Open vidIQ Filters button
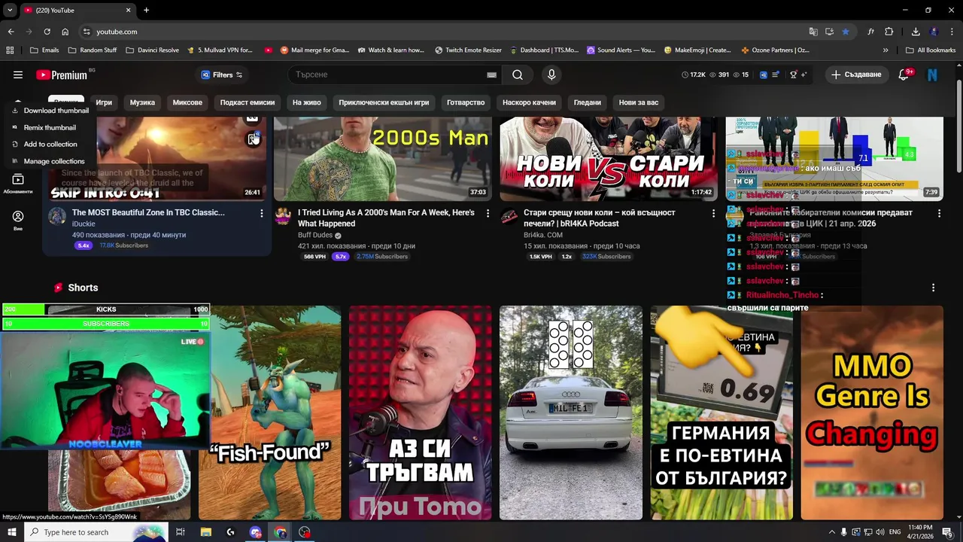963x542 pixels. [x=222, y=75]
